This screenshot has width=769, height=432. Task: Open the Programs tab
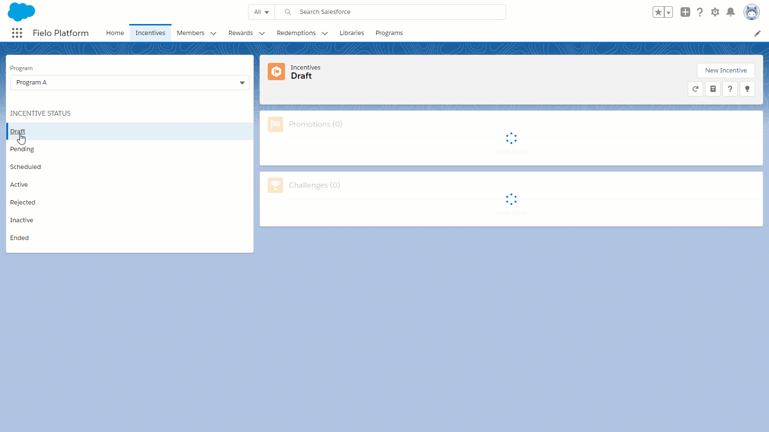coord(389,33)
